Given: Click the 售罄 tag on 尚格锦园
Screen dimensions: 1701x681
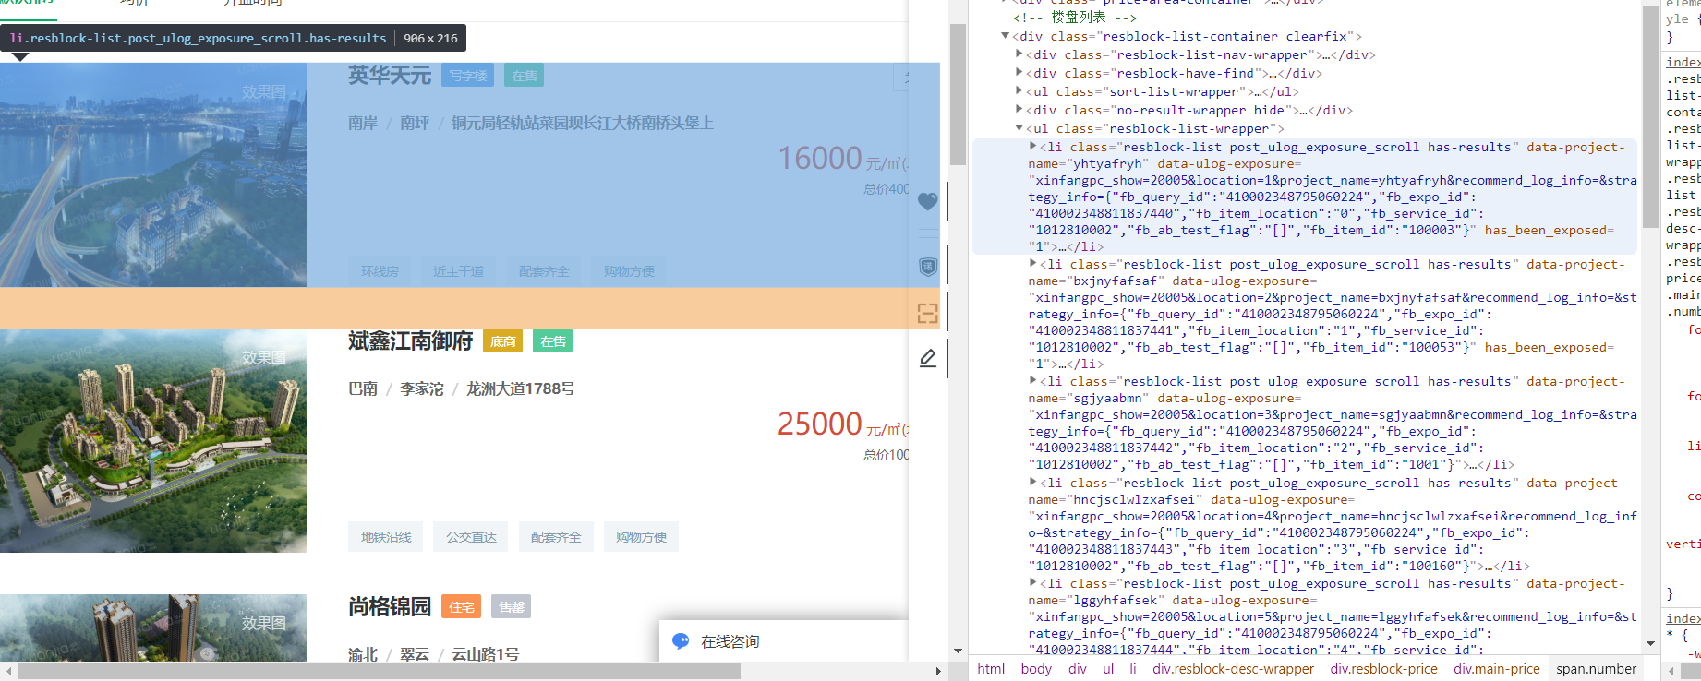Looking at the screenshot, I should (512, 607).
